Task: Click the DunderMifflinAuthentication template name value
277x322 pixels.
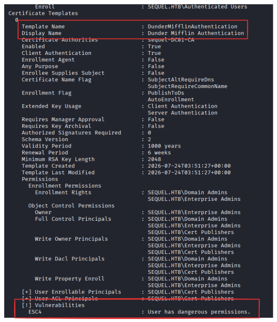Action: click(192, 26)
